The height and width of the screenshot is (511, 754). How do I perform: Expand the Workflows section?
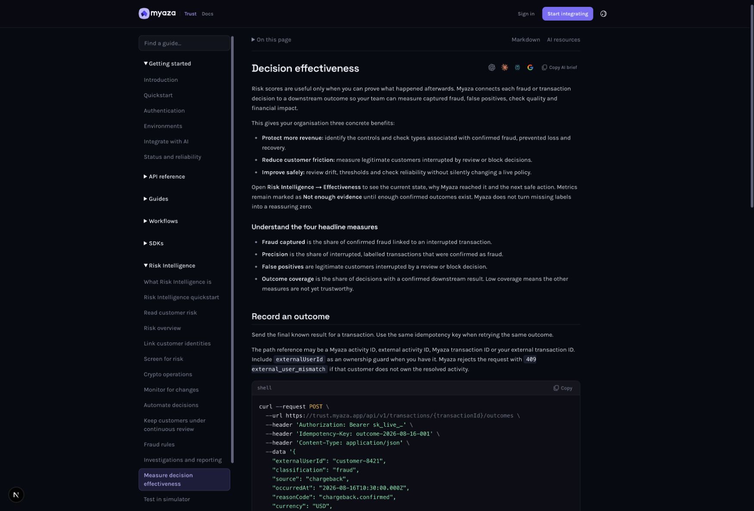click(161, 221)
